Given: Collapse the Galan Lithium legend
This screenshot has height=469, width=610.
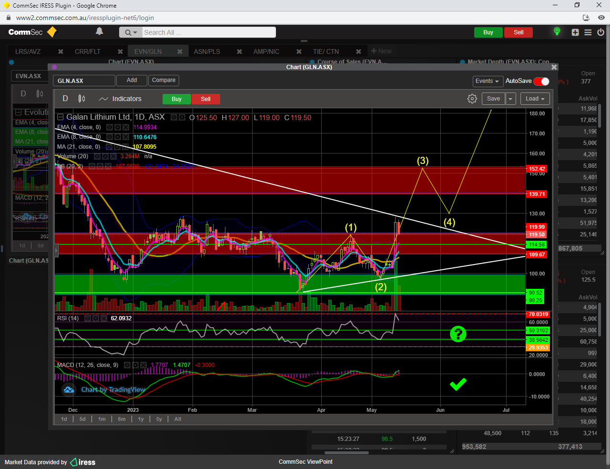Looking at the screenshot, I should click(x=60, y=117).
